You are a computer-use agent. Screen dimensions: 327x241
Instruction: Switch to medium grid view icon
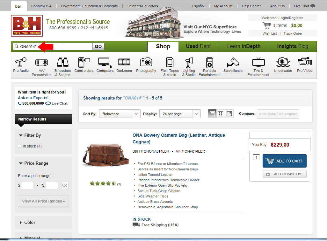(221, 114)
